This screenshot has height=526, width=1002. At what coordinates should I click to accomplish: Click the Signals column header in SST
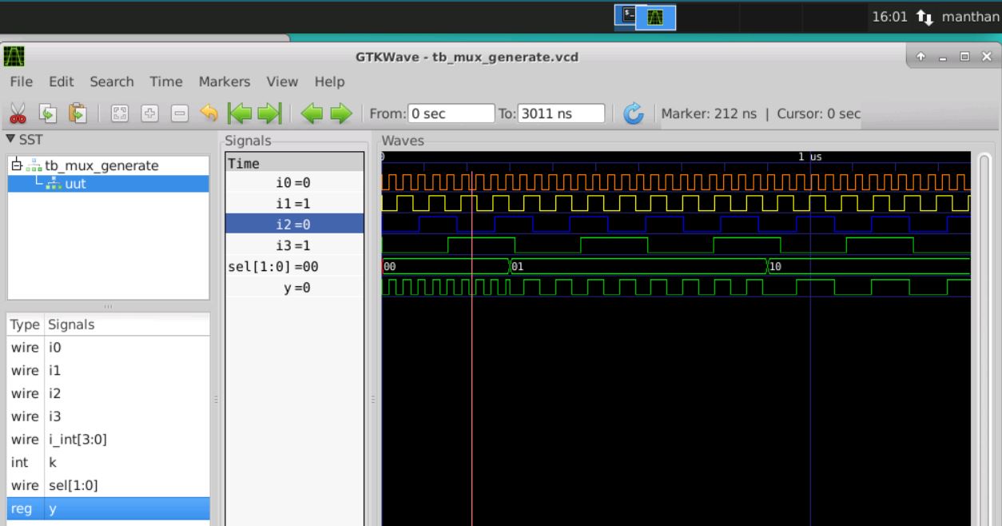click(x=127, y=325)
